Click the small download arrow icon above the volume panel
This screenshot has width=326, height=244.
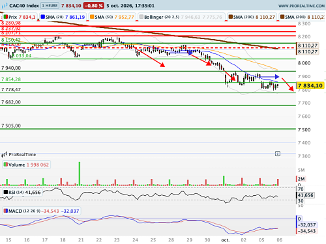point(278,154)
